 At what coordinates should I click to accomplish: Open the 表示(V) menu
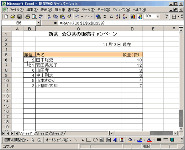46,10
